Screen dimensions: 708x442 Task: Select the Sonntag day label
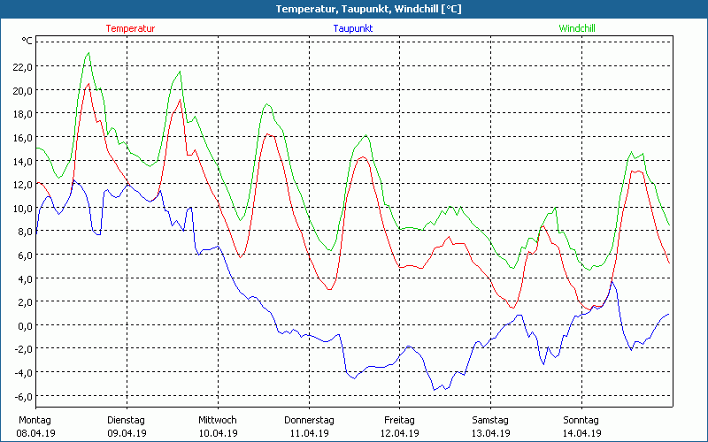581,420
